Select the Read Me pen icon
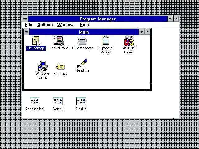This screenshot has width=199, height=149. 82,63
